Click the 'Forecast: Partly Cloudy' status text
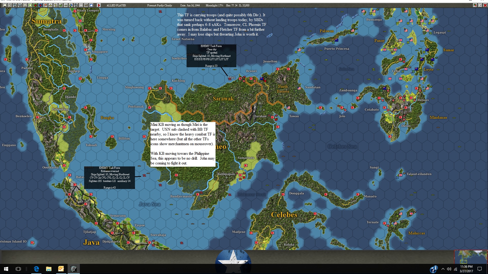 160,5
